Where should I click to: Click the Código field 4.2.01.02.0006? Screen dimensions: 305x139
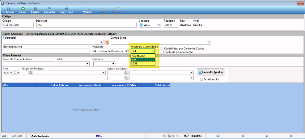click(x=18, y=25)
